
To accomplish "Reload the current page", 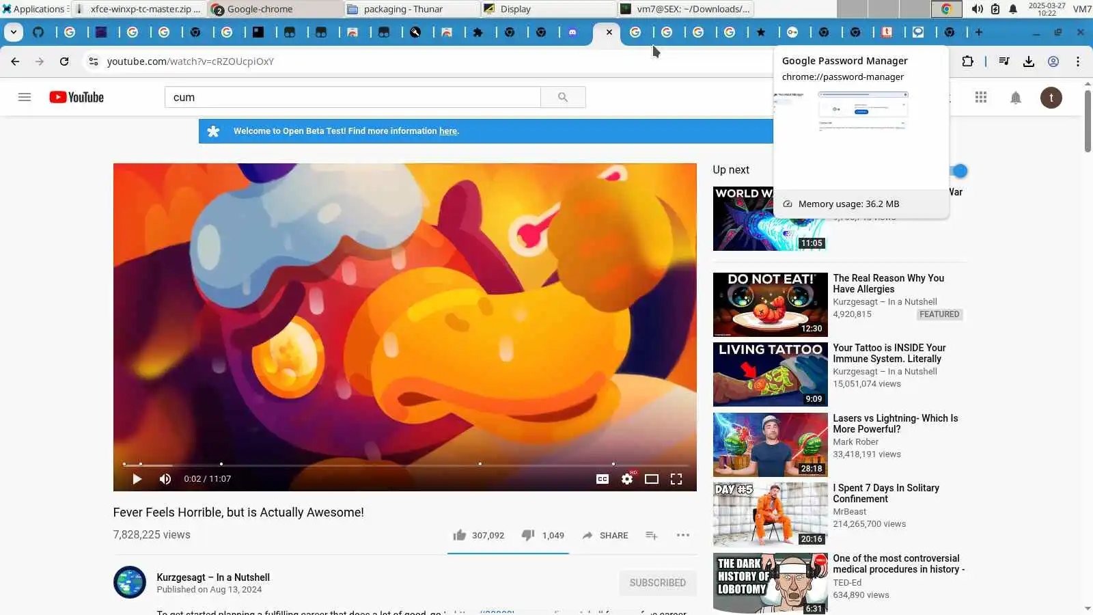I will click(x=64, y=61).
